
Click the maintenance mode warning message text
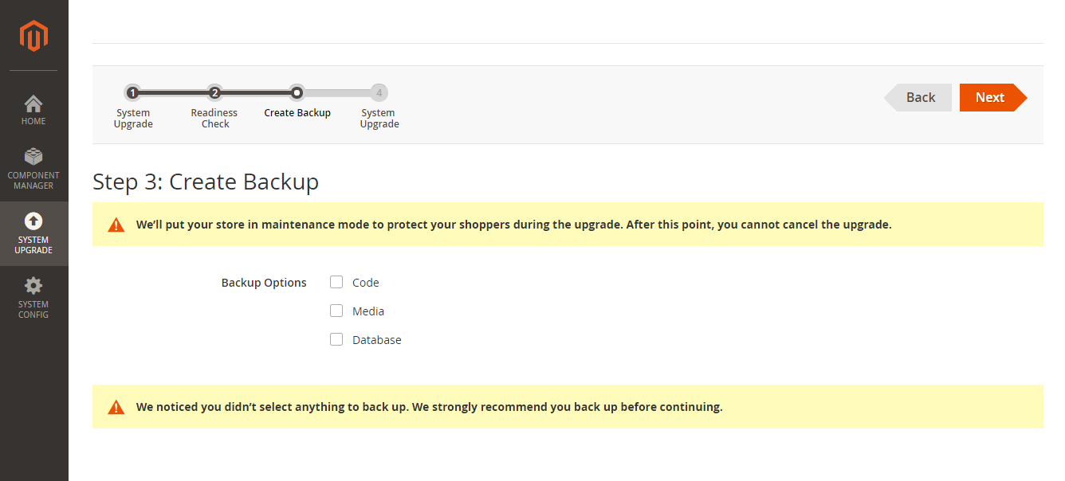click(x=513, y=225)
